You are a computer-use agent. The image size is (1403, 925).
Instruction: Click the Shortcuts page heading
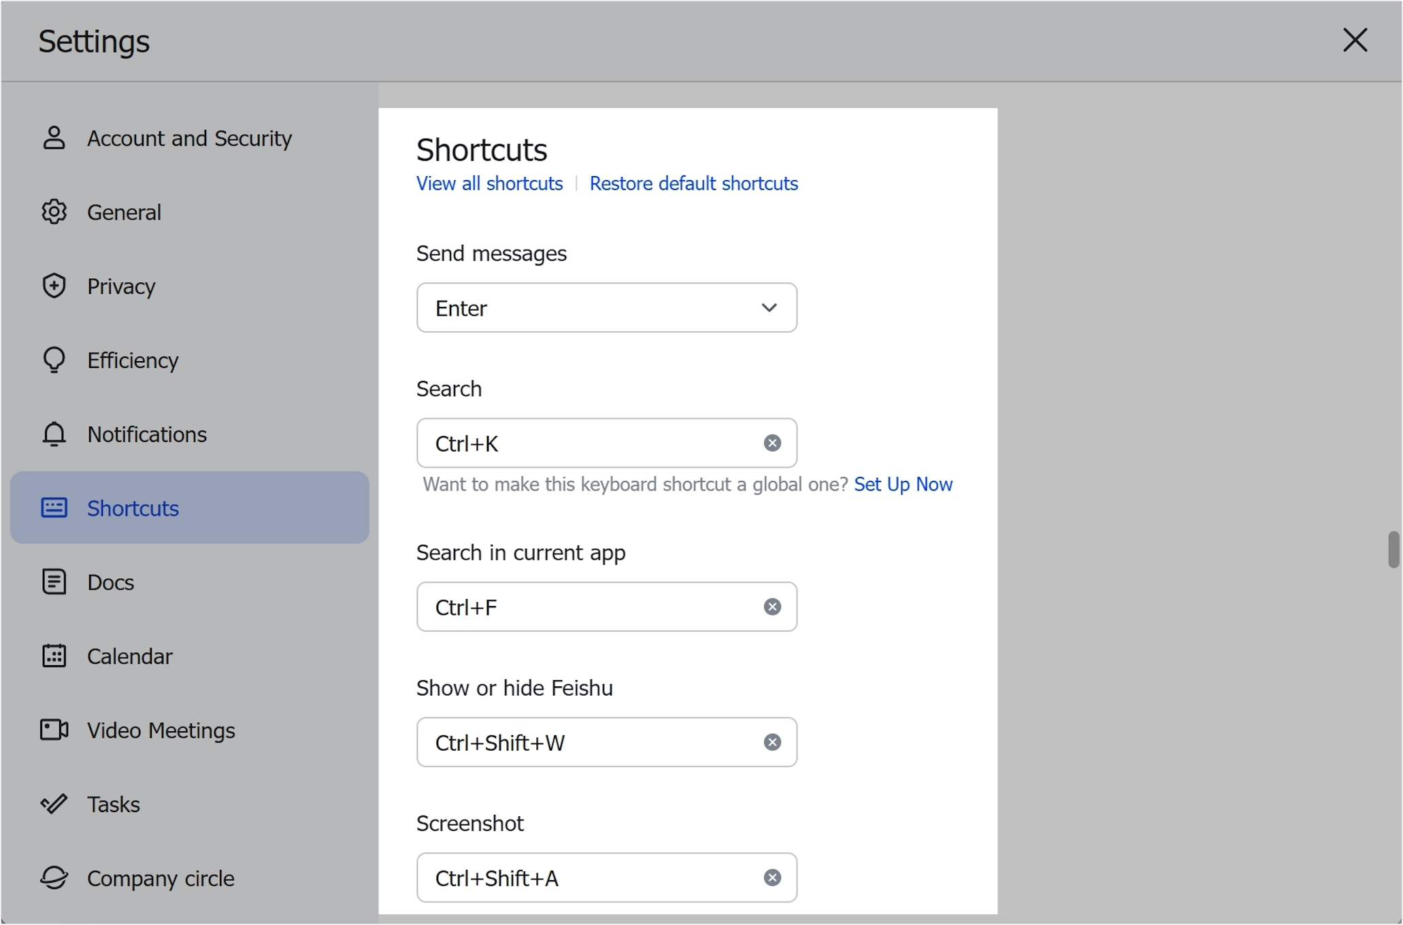(482, 149)
